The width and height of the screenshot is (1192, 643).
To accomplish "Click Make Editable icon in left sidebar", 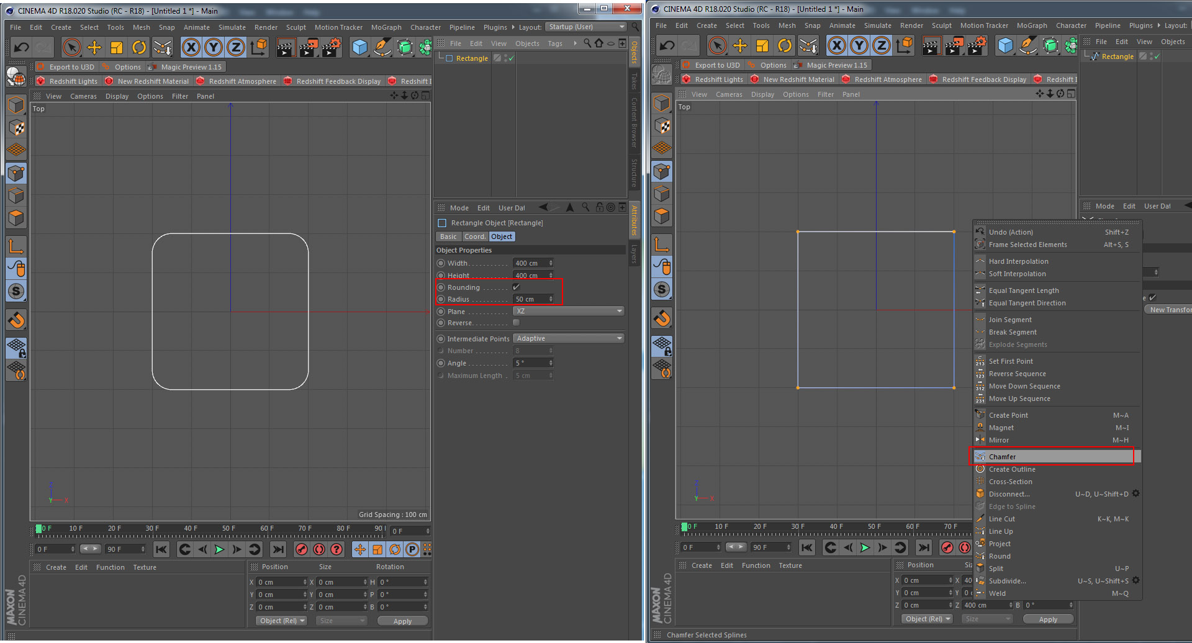I will click(x=16, y=77).
